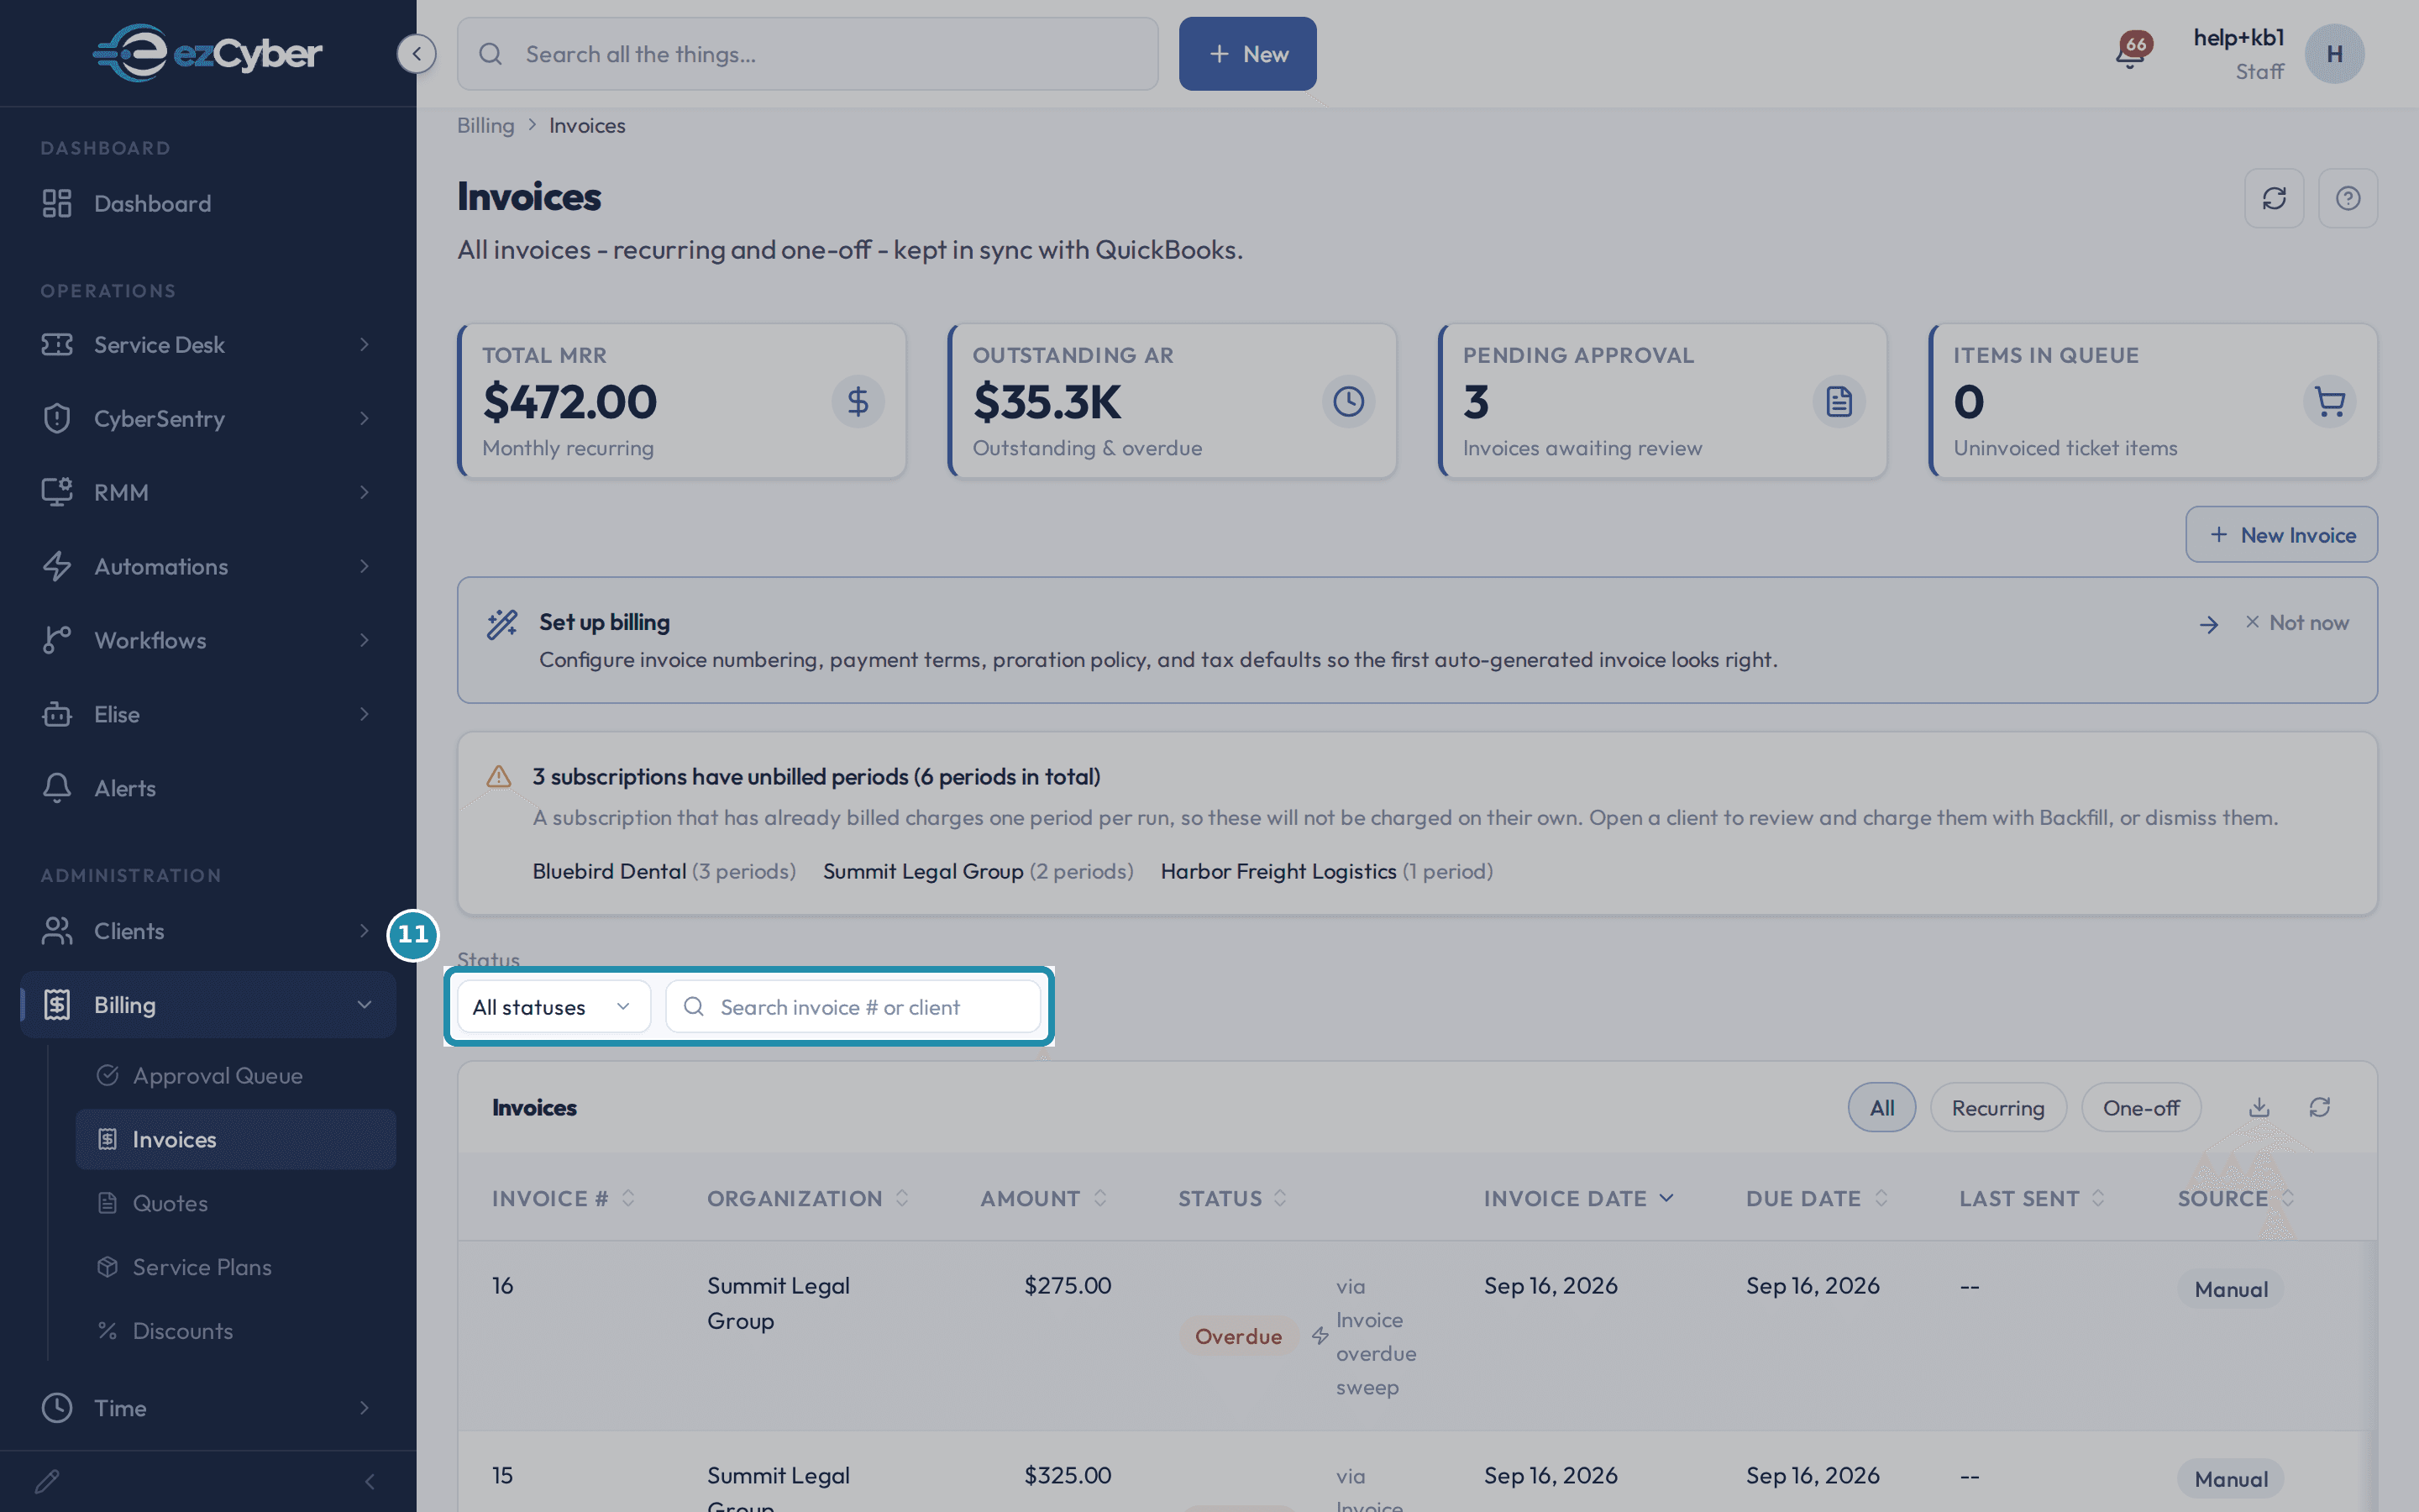Viewport: 2419px width, 1512px height.
Task: Expand the Service Desk menu
Action: click(x=208, y=344)
